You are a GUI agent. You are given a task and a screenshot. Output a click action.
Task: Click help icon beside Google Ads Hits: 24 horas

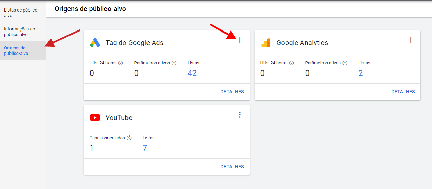tap(120, 63)
